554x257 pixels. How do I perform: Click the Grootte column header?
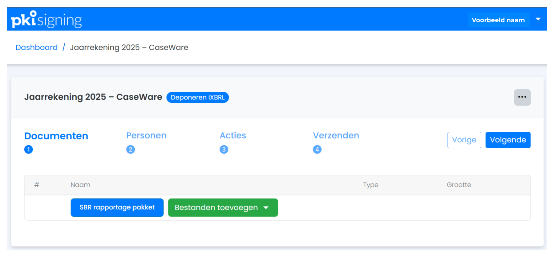pos(459,185)
